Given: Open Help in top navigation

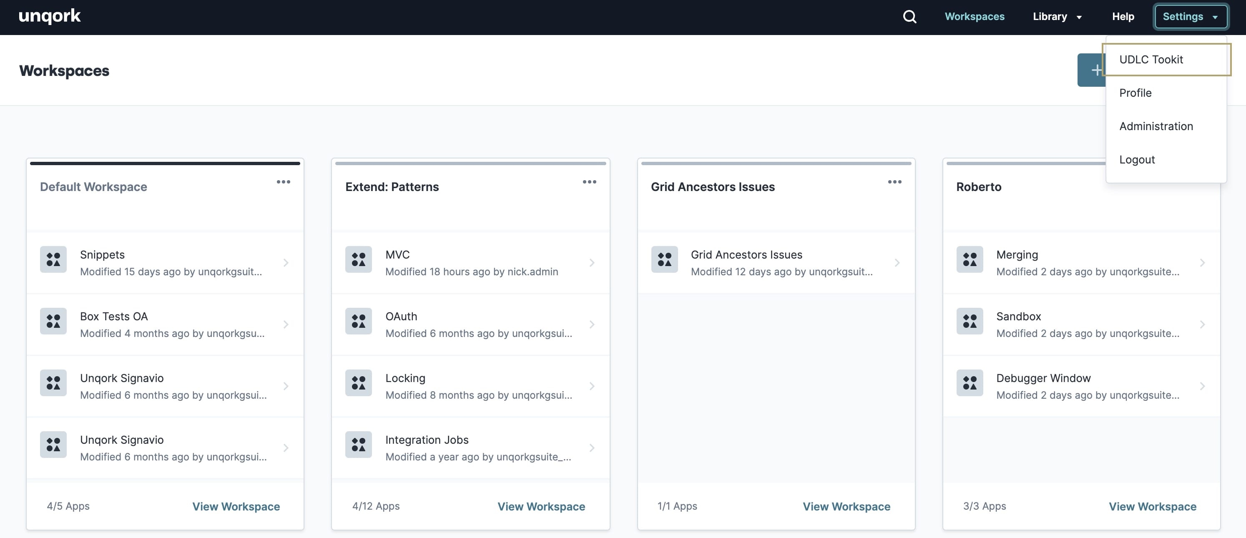Looking at the screenshot, I should (x=1123, y=16).
